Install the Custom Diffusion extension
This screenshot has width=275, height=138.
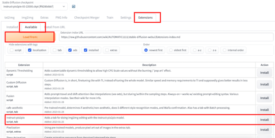264,85
